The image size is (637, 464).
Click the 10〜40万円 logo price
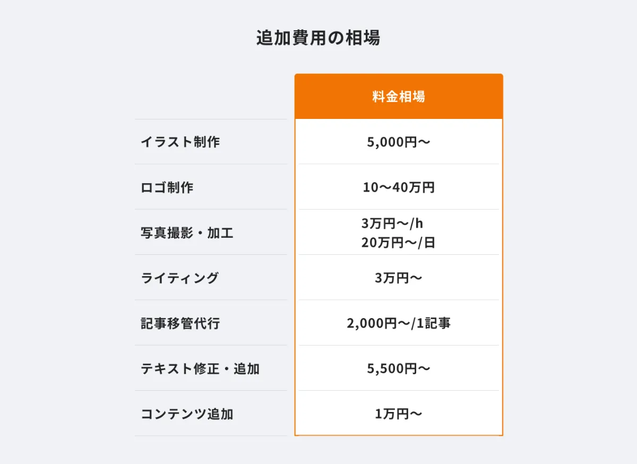[399, 187]
